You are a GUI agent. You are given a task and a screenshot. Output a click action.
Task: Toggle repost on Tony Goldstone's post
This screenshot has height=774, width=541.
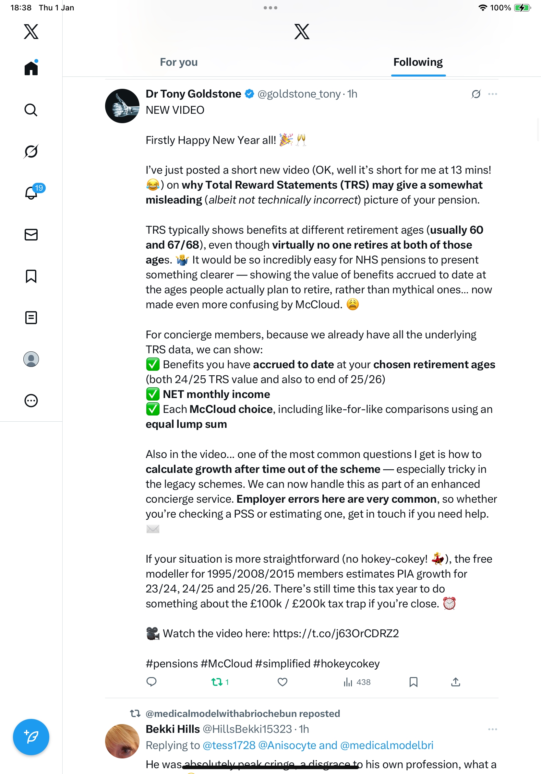[x=217, y=682]
